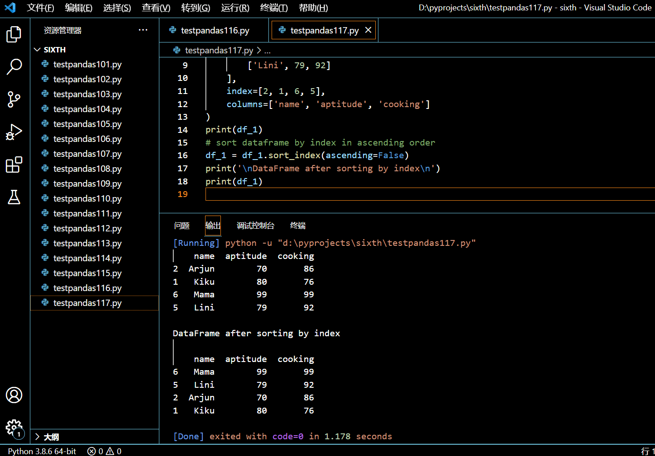
Task: Open testpandas108.py in explorer
Action: [x=95, y=169]
